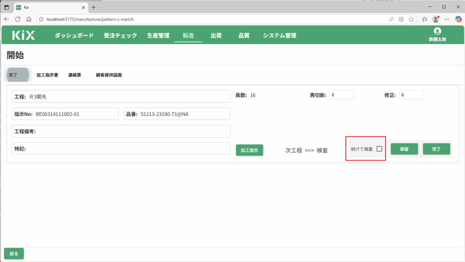Click the 次工程 >>> 検査 text

pos(307,150)
